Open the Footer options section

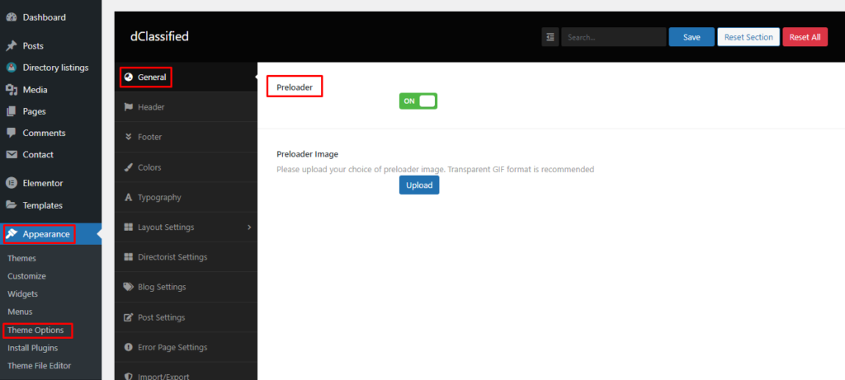(x=149, y=137)
